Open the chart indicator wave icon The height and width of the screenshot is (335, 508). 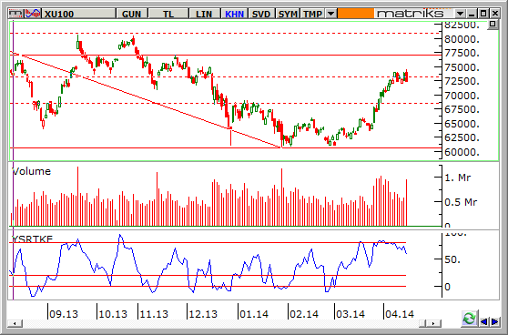pyautogui.click(x=33, y=14)
